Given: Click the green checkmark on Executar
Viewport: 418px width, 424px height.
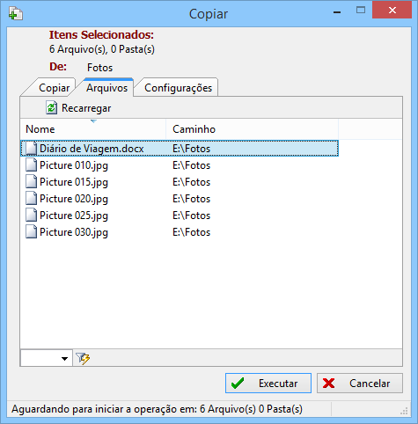Looking at the screenshot, I should pos(238,383).
